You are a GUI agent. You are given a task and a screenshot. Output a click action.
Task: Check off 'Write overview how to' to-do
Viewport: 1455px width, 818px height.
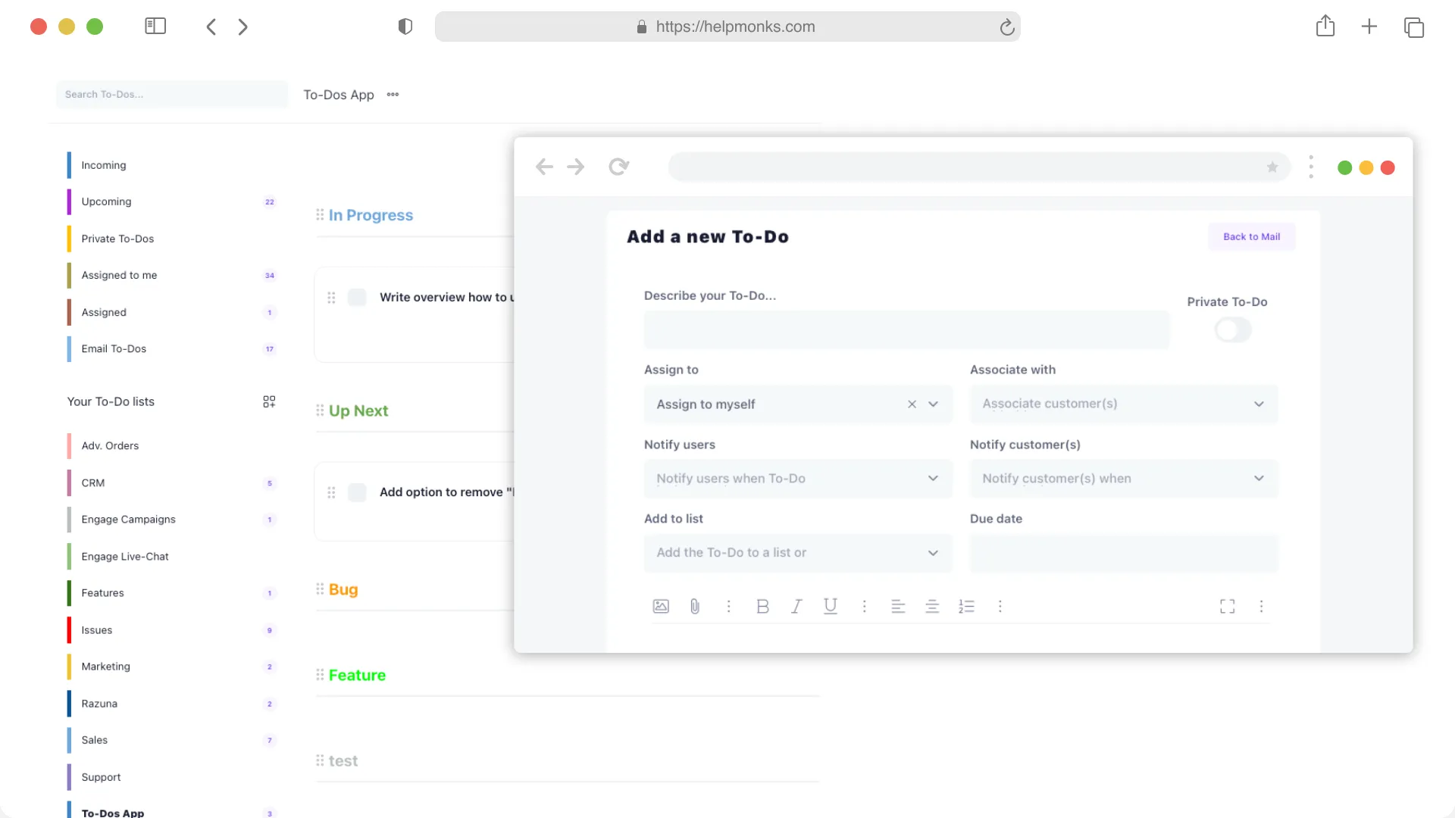[357, 297]
